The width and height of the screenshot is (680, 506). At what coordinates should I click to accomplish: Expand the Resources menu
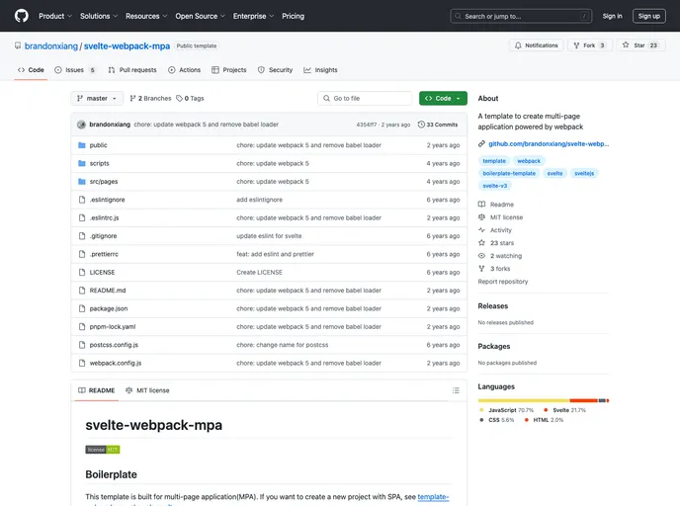(x=146, y=16)
